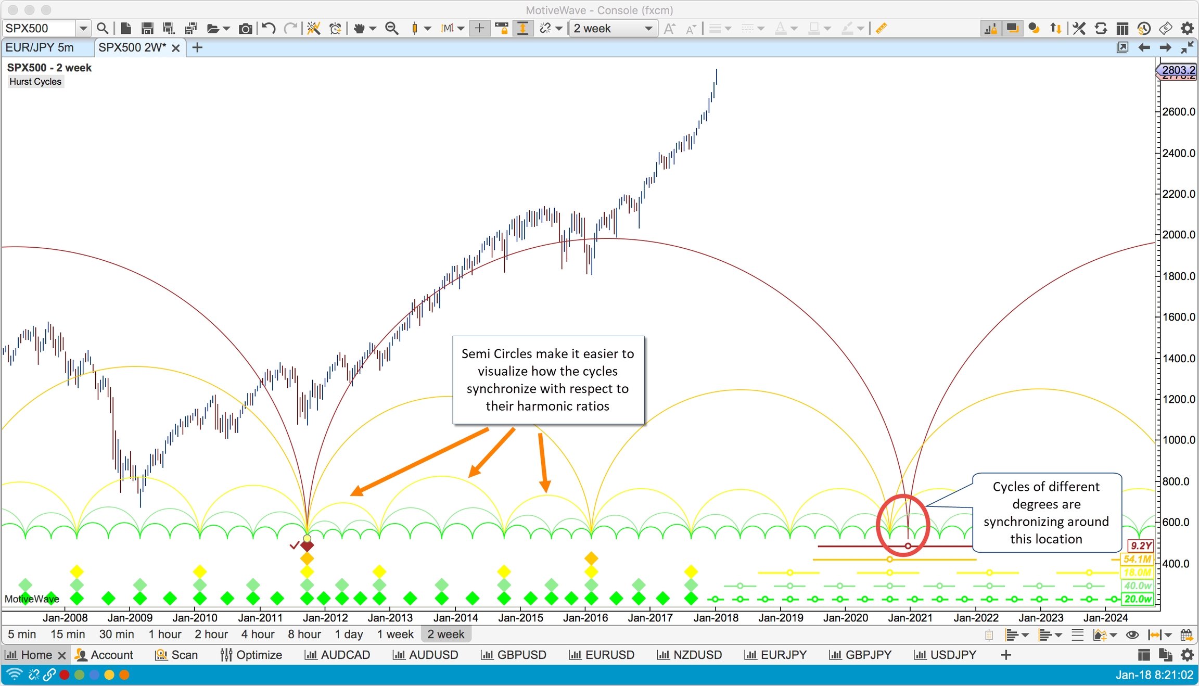
Task: Click the orange ruler measure icon
Action: tap(881, 29)
